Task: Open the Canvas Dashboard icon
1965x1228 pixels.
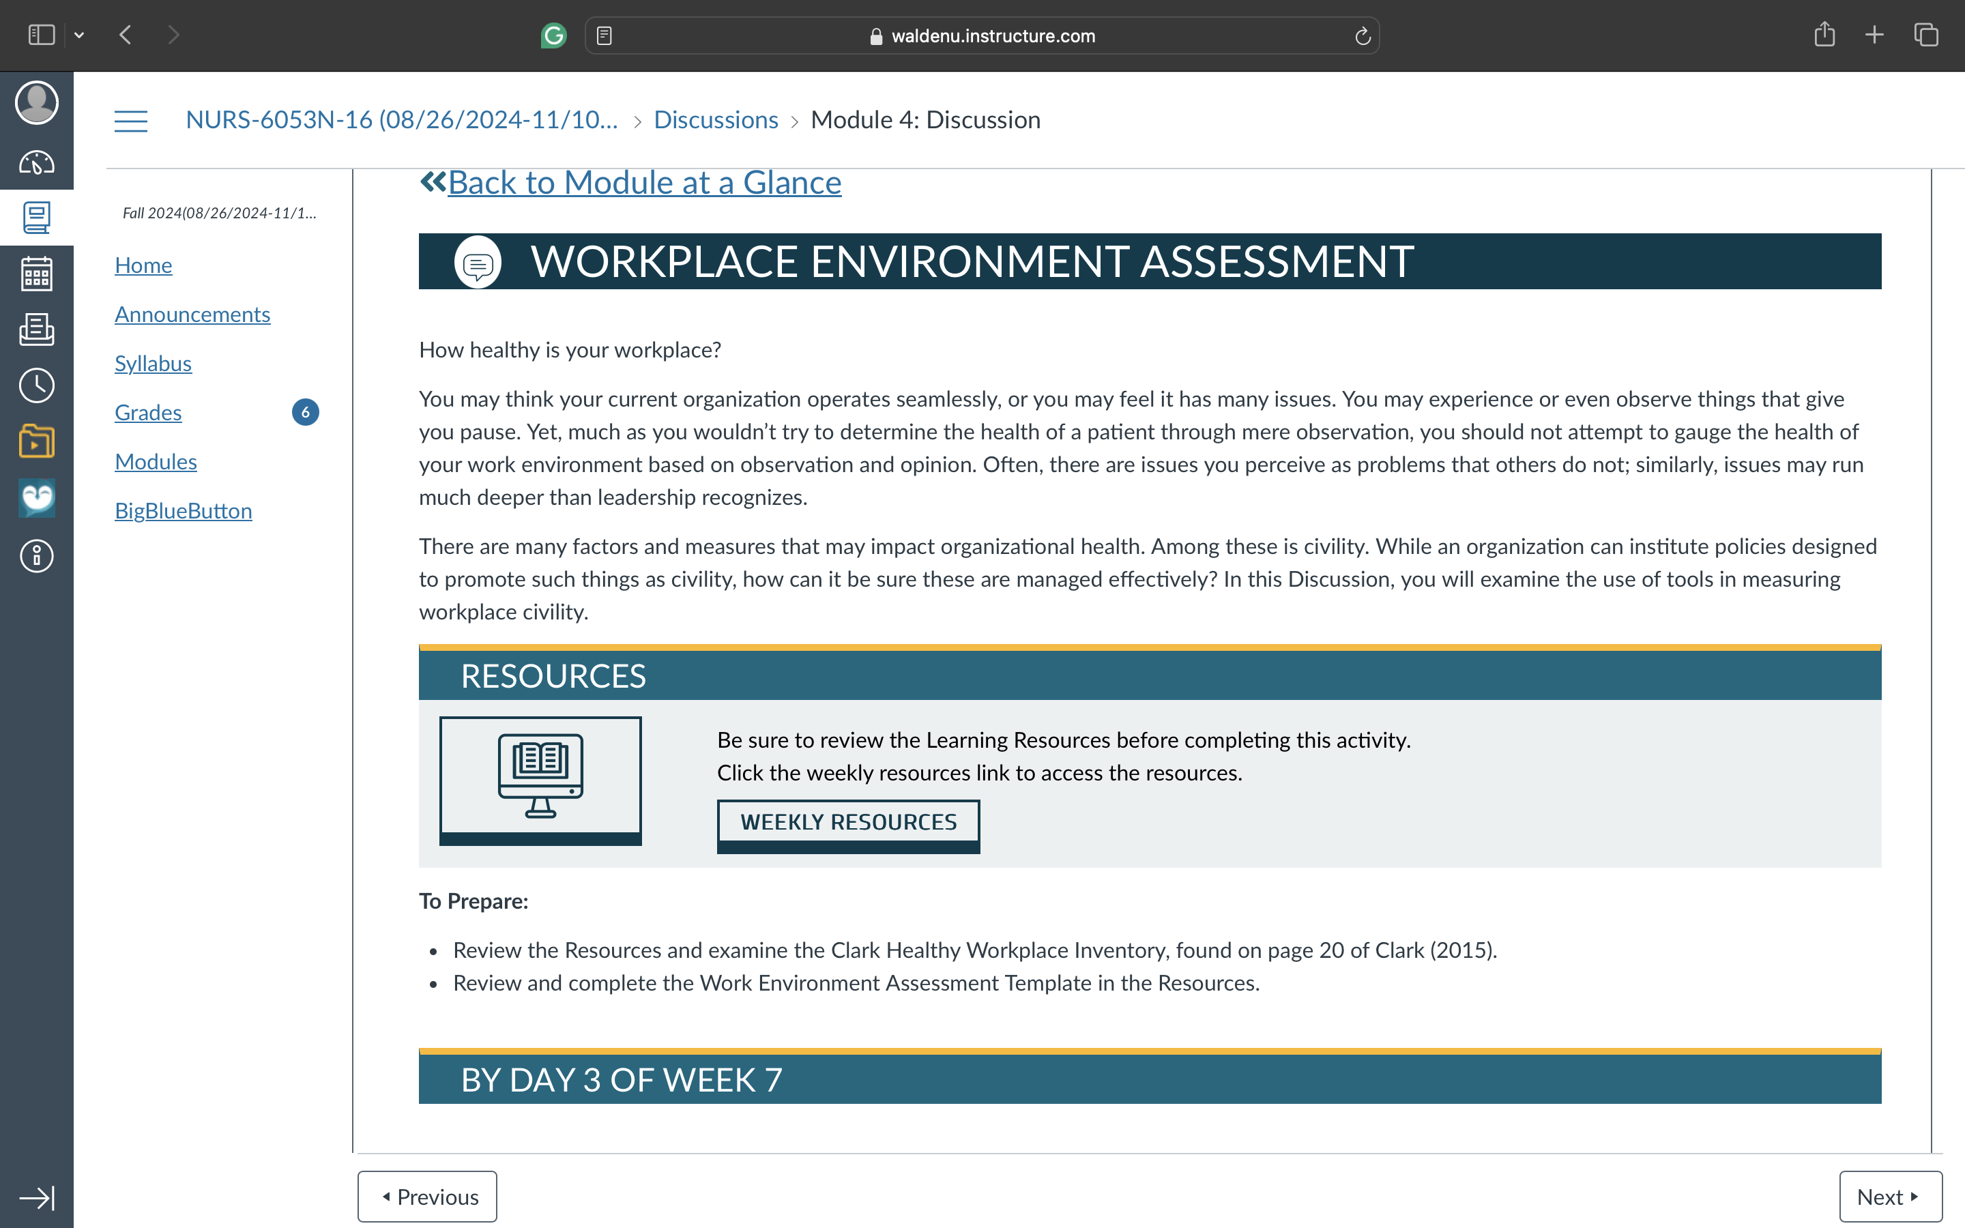Action: (37, 163)
